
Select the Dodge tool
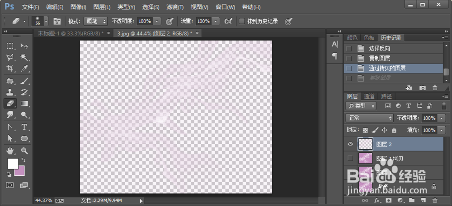pos(24,115)
